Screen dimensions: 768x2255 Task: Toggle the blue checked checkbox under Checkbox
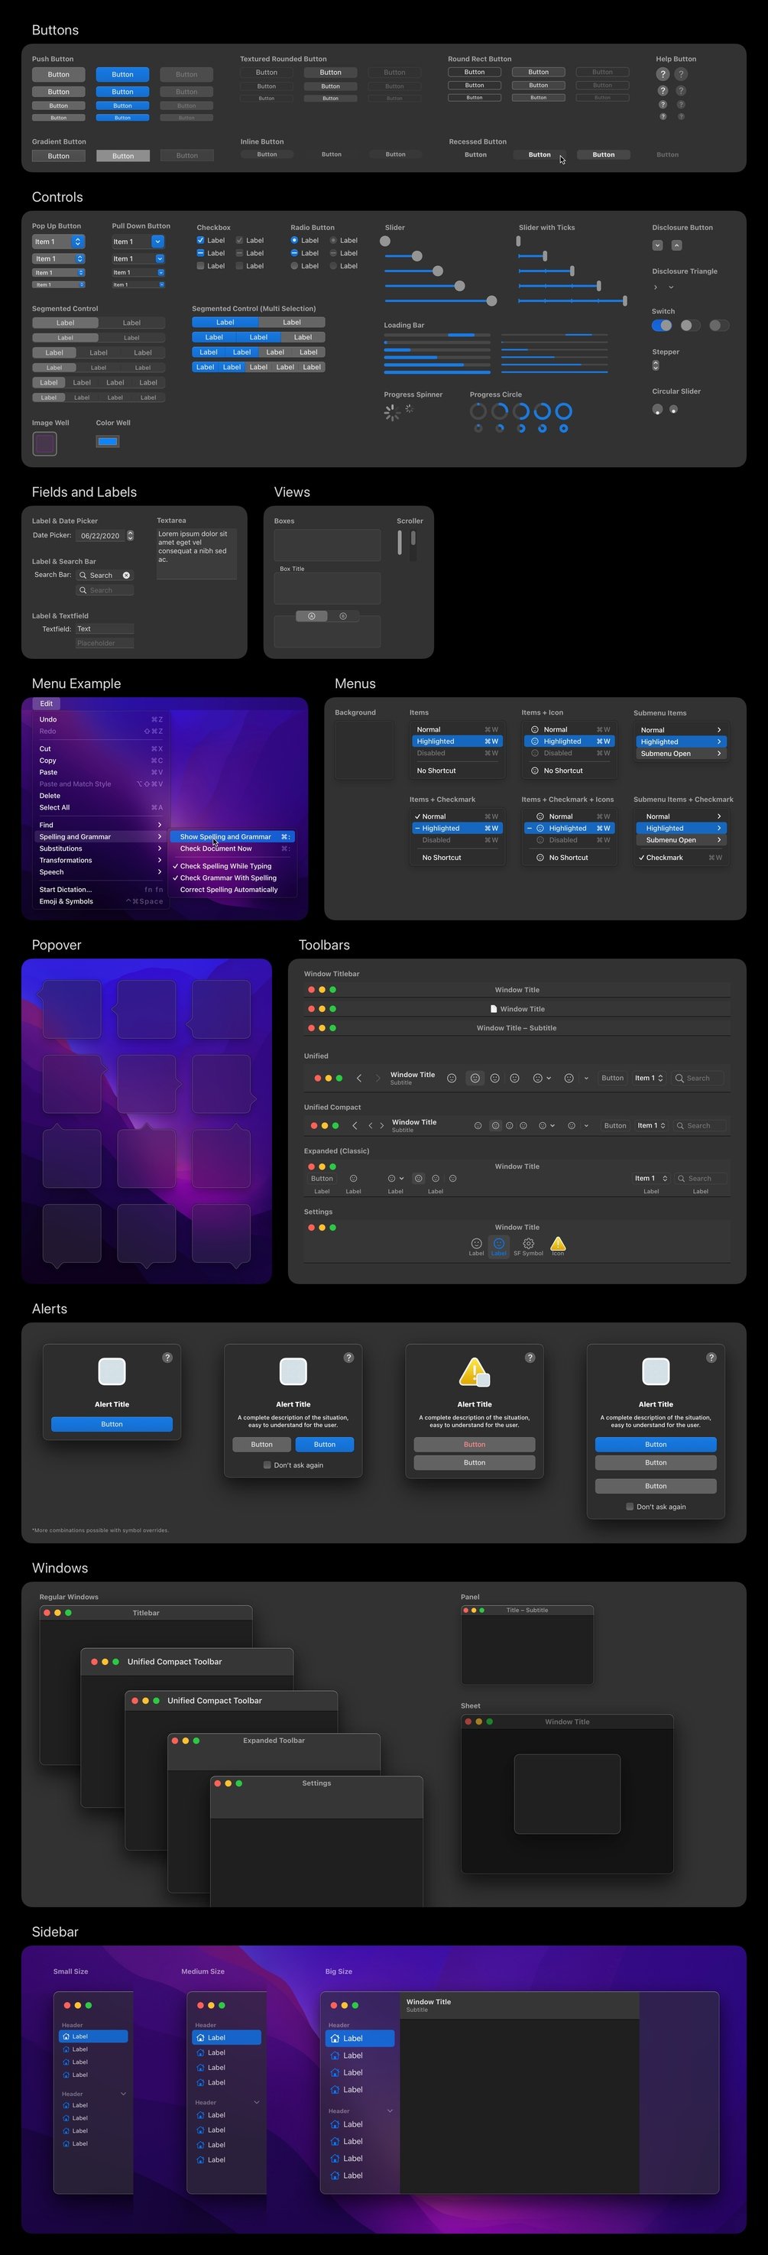(x=200, y=240)
